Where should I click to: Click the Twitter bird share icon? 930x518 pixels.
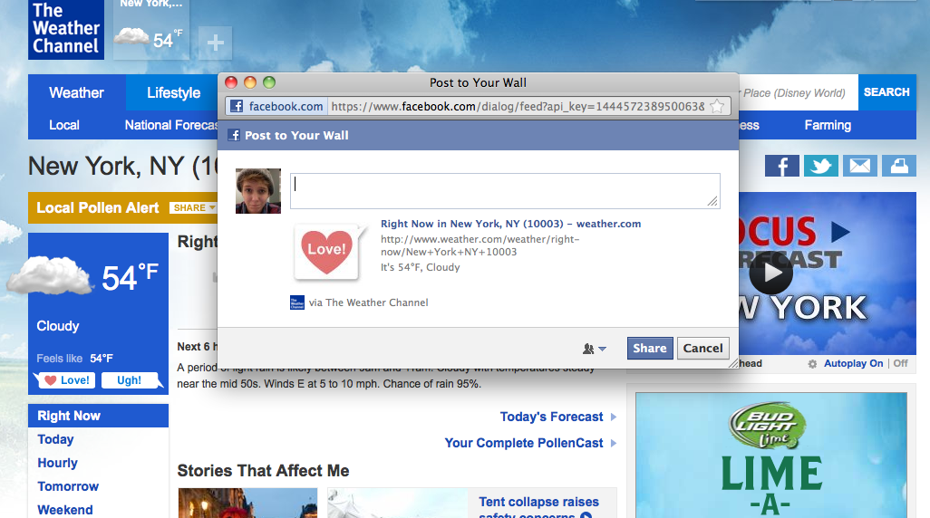pyautogui.click(x=820, y=166)
